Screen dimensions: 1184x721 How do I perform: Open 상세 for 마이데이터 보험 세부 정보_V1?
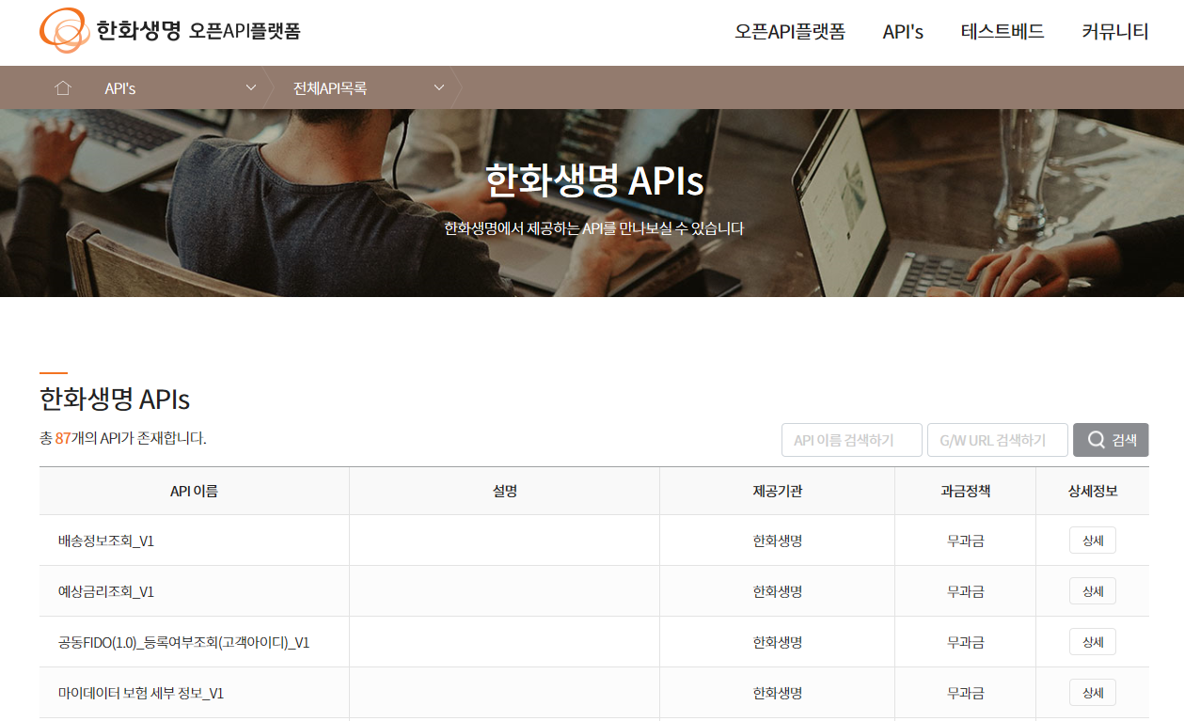pyautogui.click(x=1093, y=693)
